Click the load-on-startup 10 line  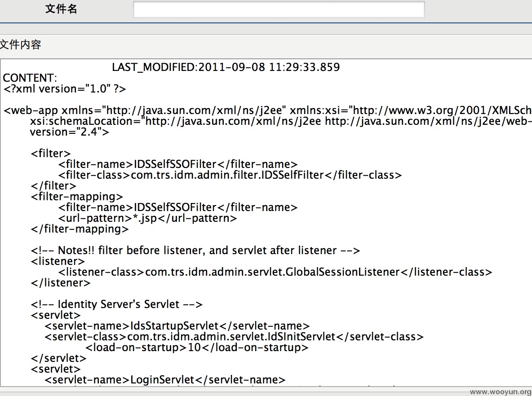[197, 348]
